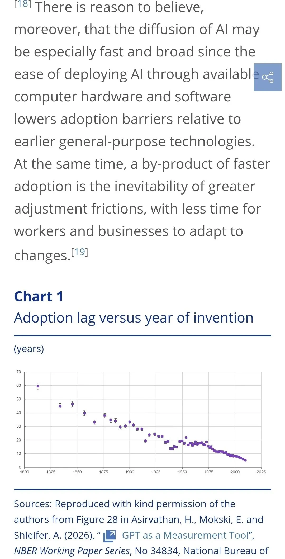Select the data point above 20 near 1953
The width and height of the screenshot is (285, 559).
[x=186, y=438]
